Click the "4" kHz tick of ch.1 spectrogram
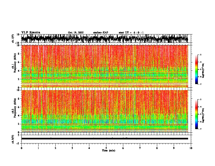Image resolution: width=215 pixels, height=166 pixels. pos(19,71)
